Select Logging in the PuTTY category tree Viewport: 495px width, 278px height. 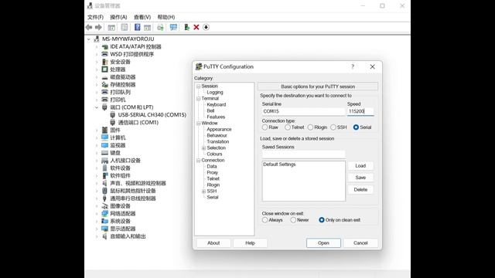[215, 93]
